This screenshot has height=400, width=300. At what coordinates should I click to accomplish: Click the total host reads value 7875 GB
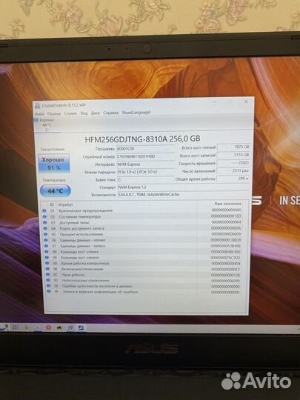click(x=233, y=147)
